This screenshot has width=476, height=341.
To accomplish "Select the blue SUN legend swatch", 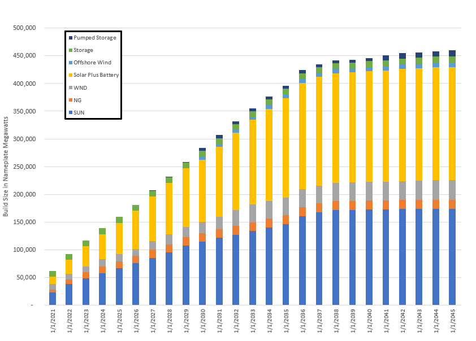I will tap(71, 112).
